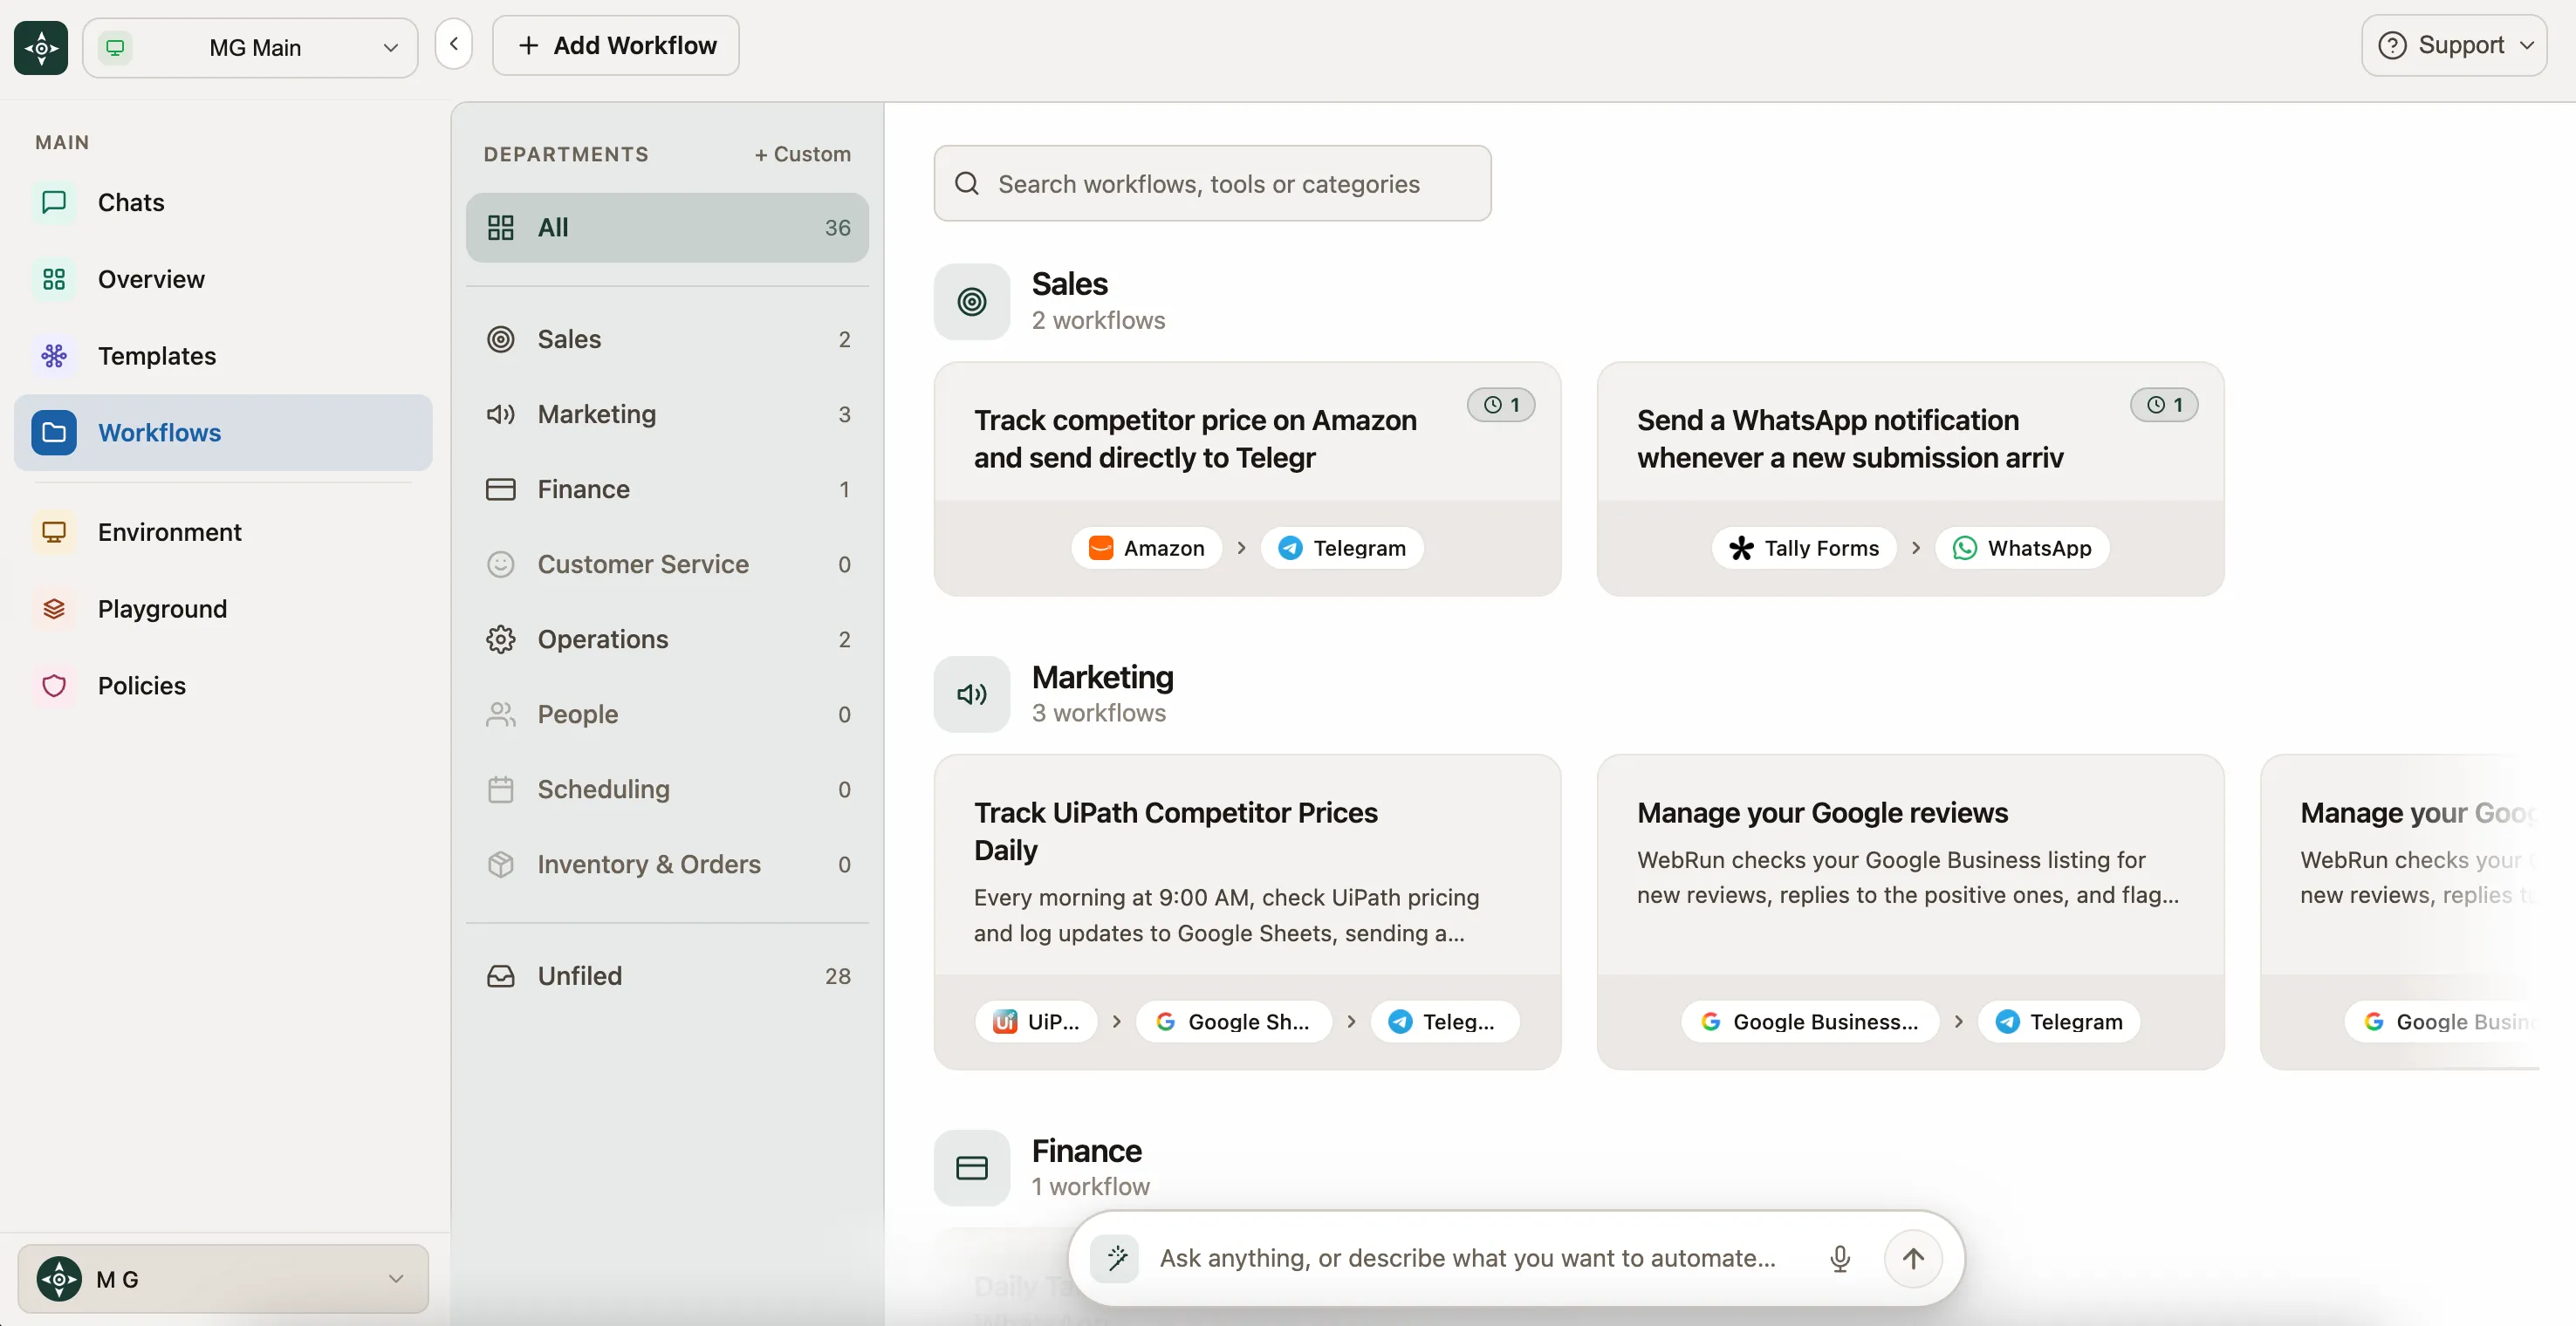
Task: Click the Add Workflow button
Action: [616, 45]
